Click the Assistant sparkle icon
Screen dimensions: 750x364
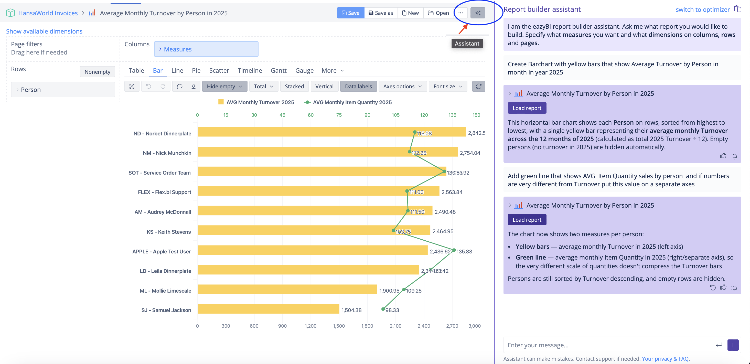coord(477,13)
